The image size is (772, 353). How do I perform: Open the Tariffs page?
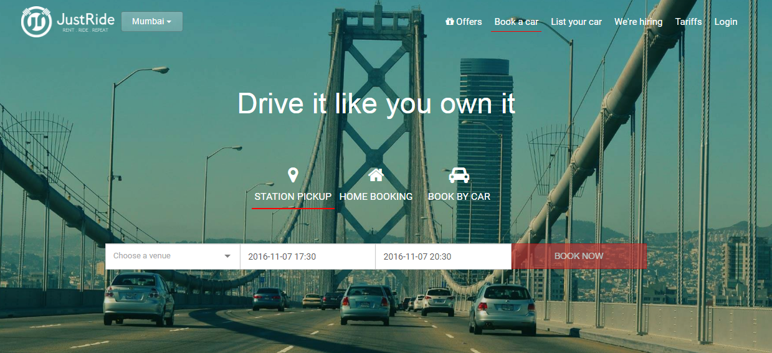click(x=689, y=22)
